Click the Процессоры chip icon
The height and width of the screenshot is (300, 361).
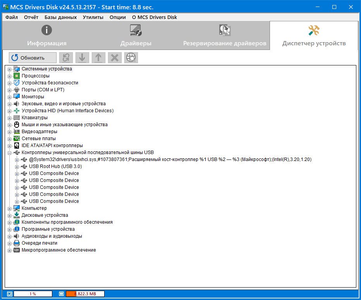click(17, 76)
